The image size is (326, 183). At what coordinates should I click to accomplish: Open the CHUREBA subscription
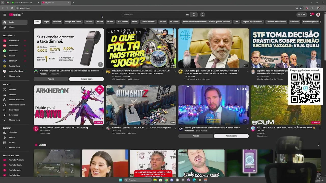(15, 61)
